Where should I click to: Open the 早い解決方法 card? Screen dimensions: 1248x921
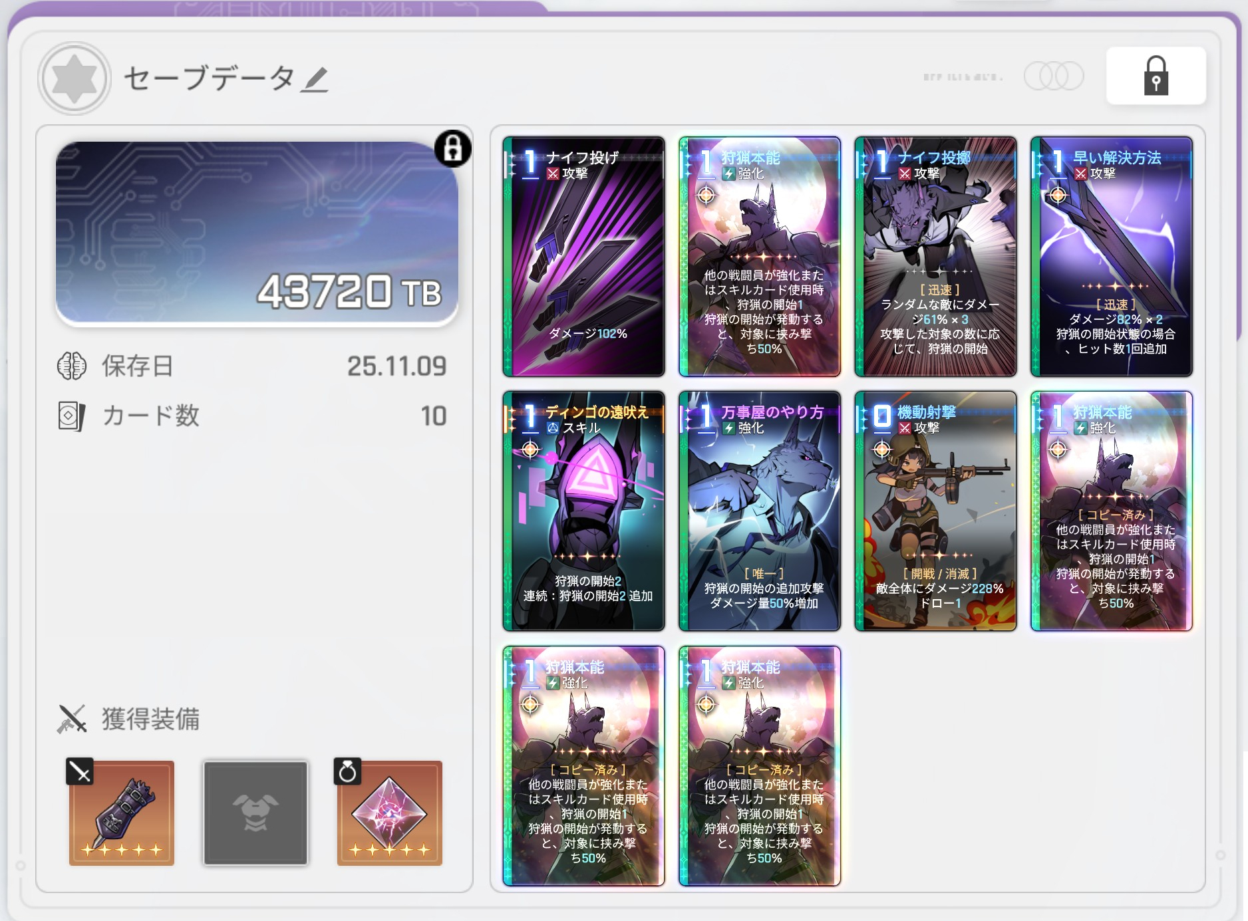tap(1112, 257)
